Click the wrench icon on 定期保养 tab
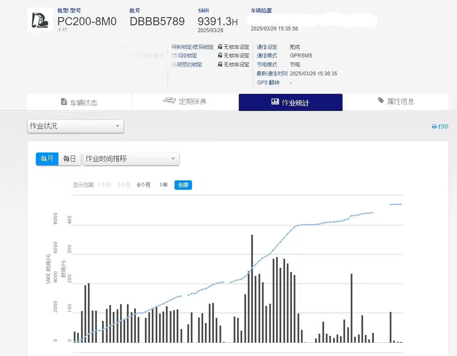This screenshot has width=457, height=356. (170, 101)
